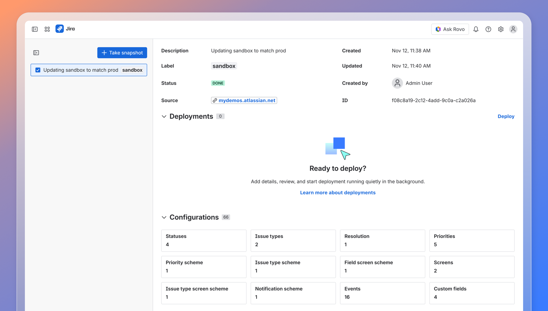Open the Events configuration card
The width and height of the screenshot is (548, 311).
click(x=382, y=293)
